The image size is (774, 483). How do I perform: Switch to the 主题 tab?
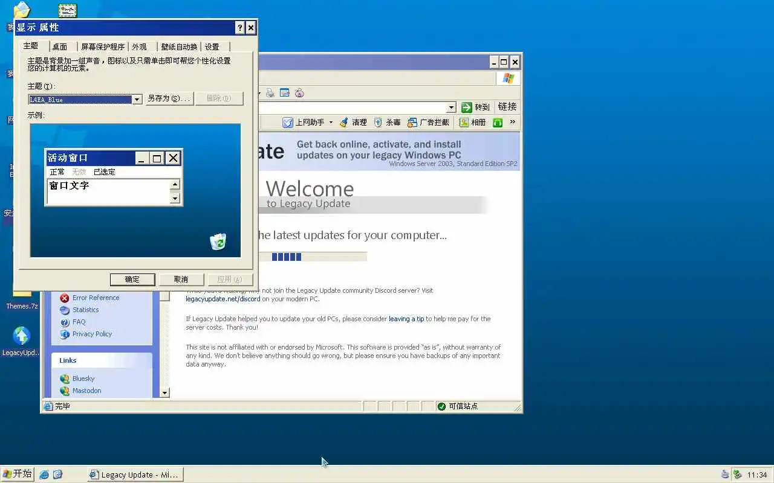click(31, 46)
